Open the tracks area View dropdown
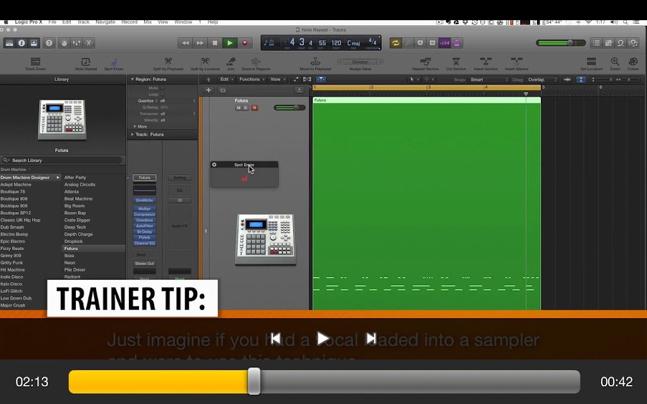Viewport: 647px width, 404px height. coord(277,79)
